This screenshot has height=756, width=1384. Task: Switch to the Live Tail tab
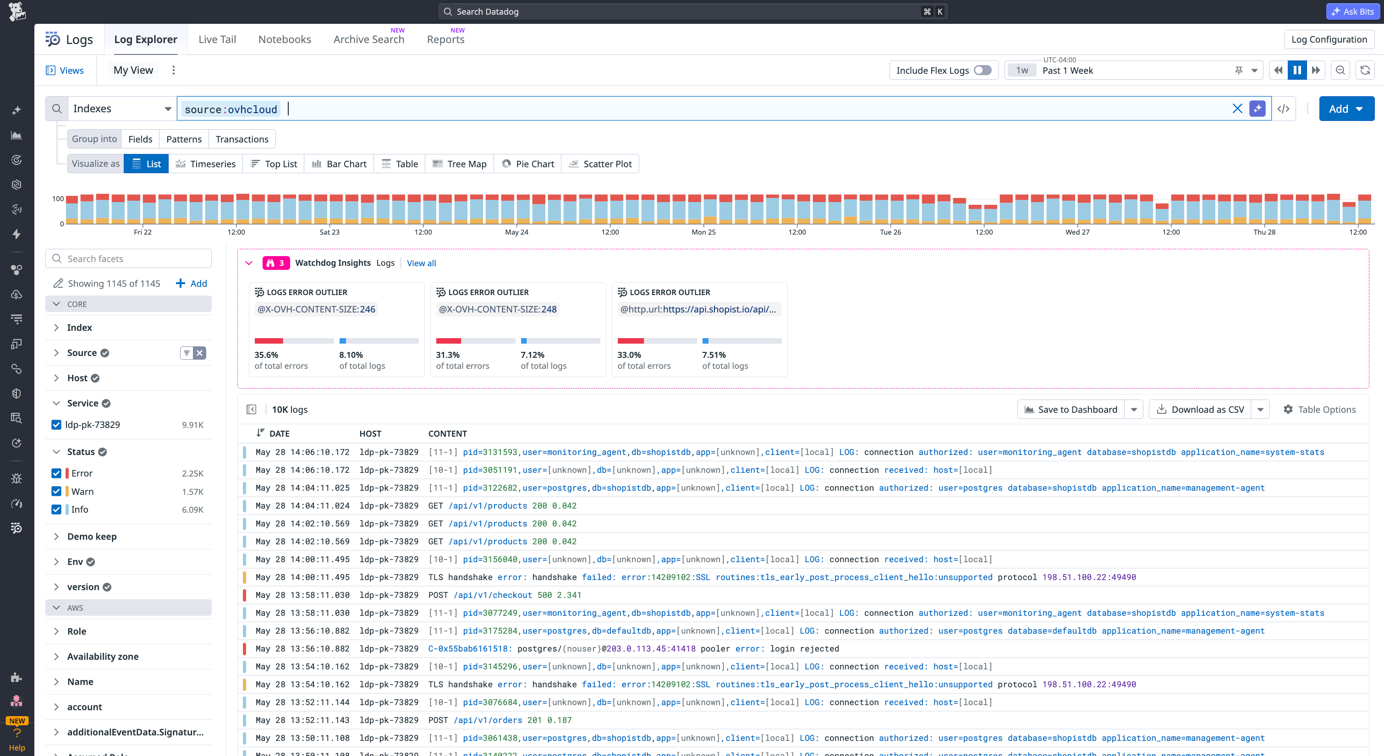[217, 39]
